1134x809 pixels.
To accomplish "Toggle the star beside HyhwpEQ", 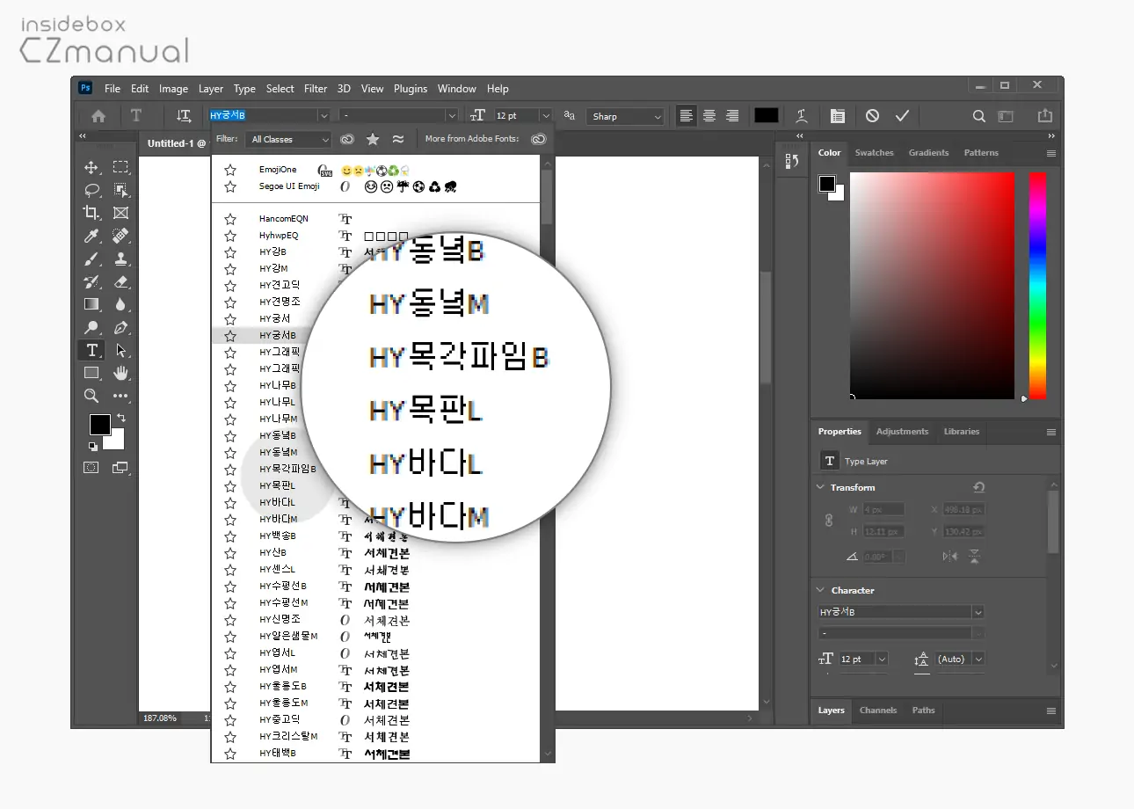I will coord(230,236).
